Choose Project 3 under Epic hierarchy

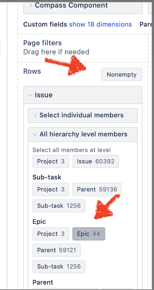click(x=51, y=234)
